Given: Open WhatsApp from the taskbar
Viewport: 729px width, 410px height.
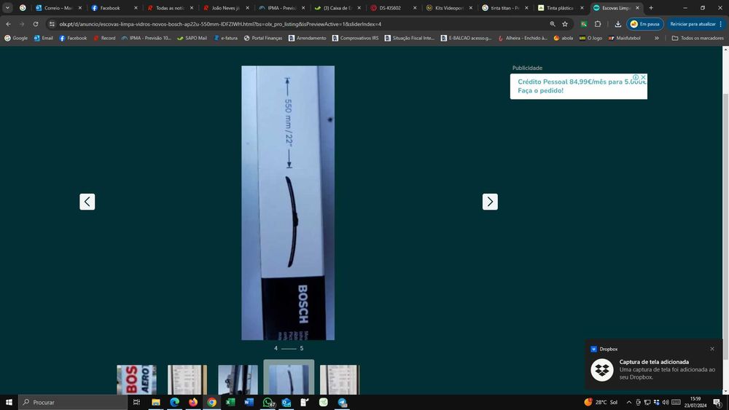Looking at the screenshot, I should click(268, 402).
